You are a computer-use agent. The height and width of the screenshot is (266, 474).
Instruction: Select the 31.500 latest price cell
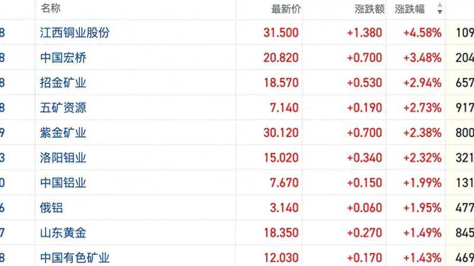click(x=281, y=33)
